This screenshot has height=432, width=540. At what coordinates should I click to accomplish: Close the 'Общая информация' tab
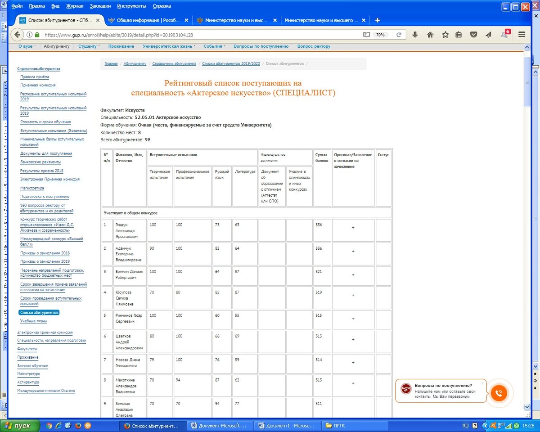point(186,20)
